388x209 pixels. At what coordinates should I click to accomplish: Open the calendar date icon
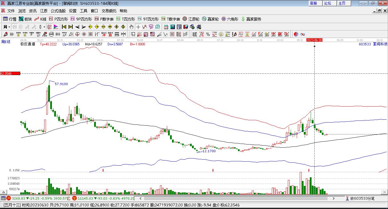166,27
